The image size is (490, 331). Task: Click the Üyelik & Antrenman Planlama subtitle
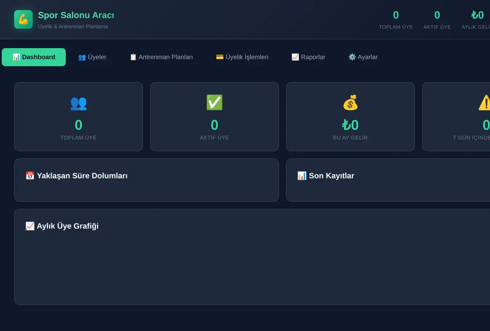tap(73, 27)
